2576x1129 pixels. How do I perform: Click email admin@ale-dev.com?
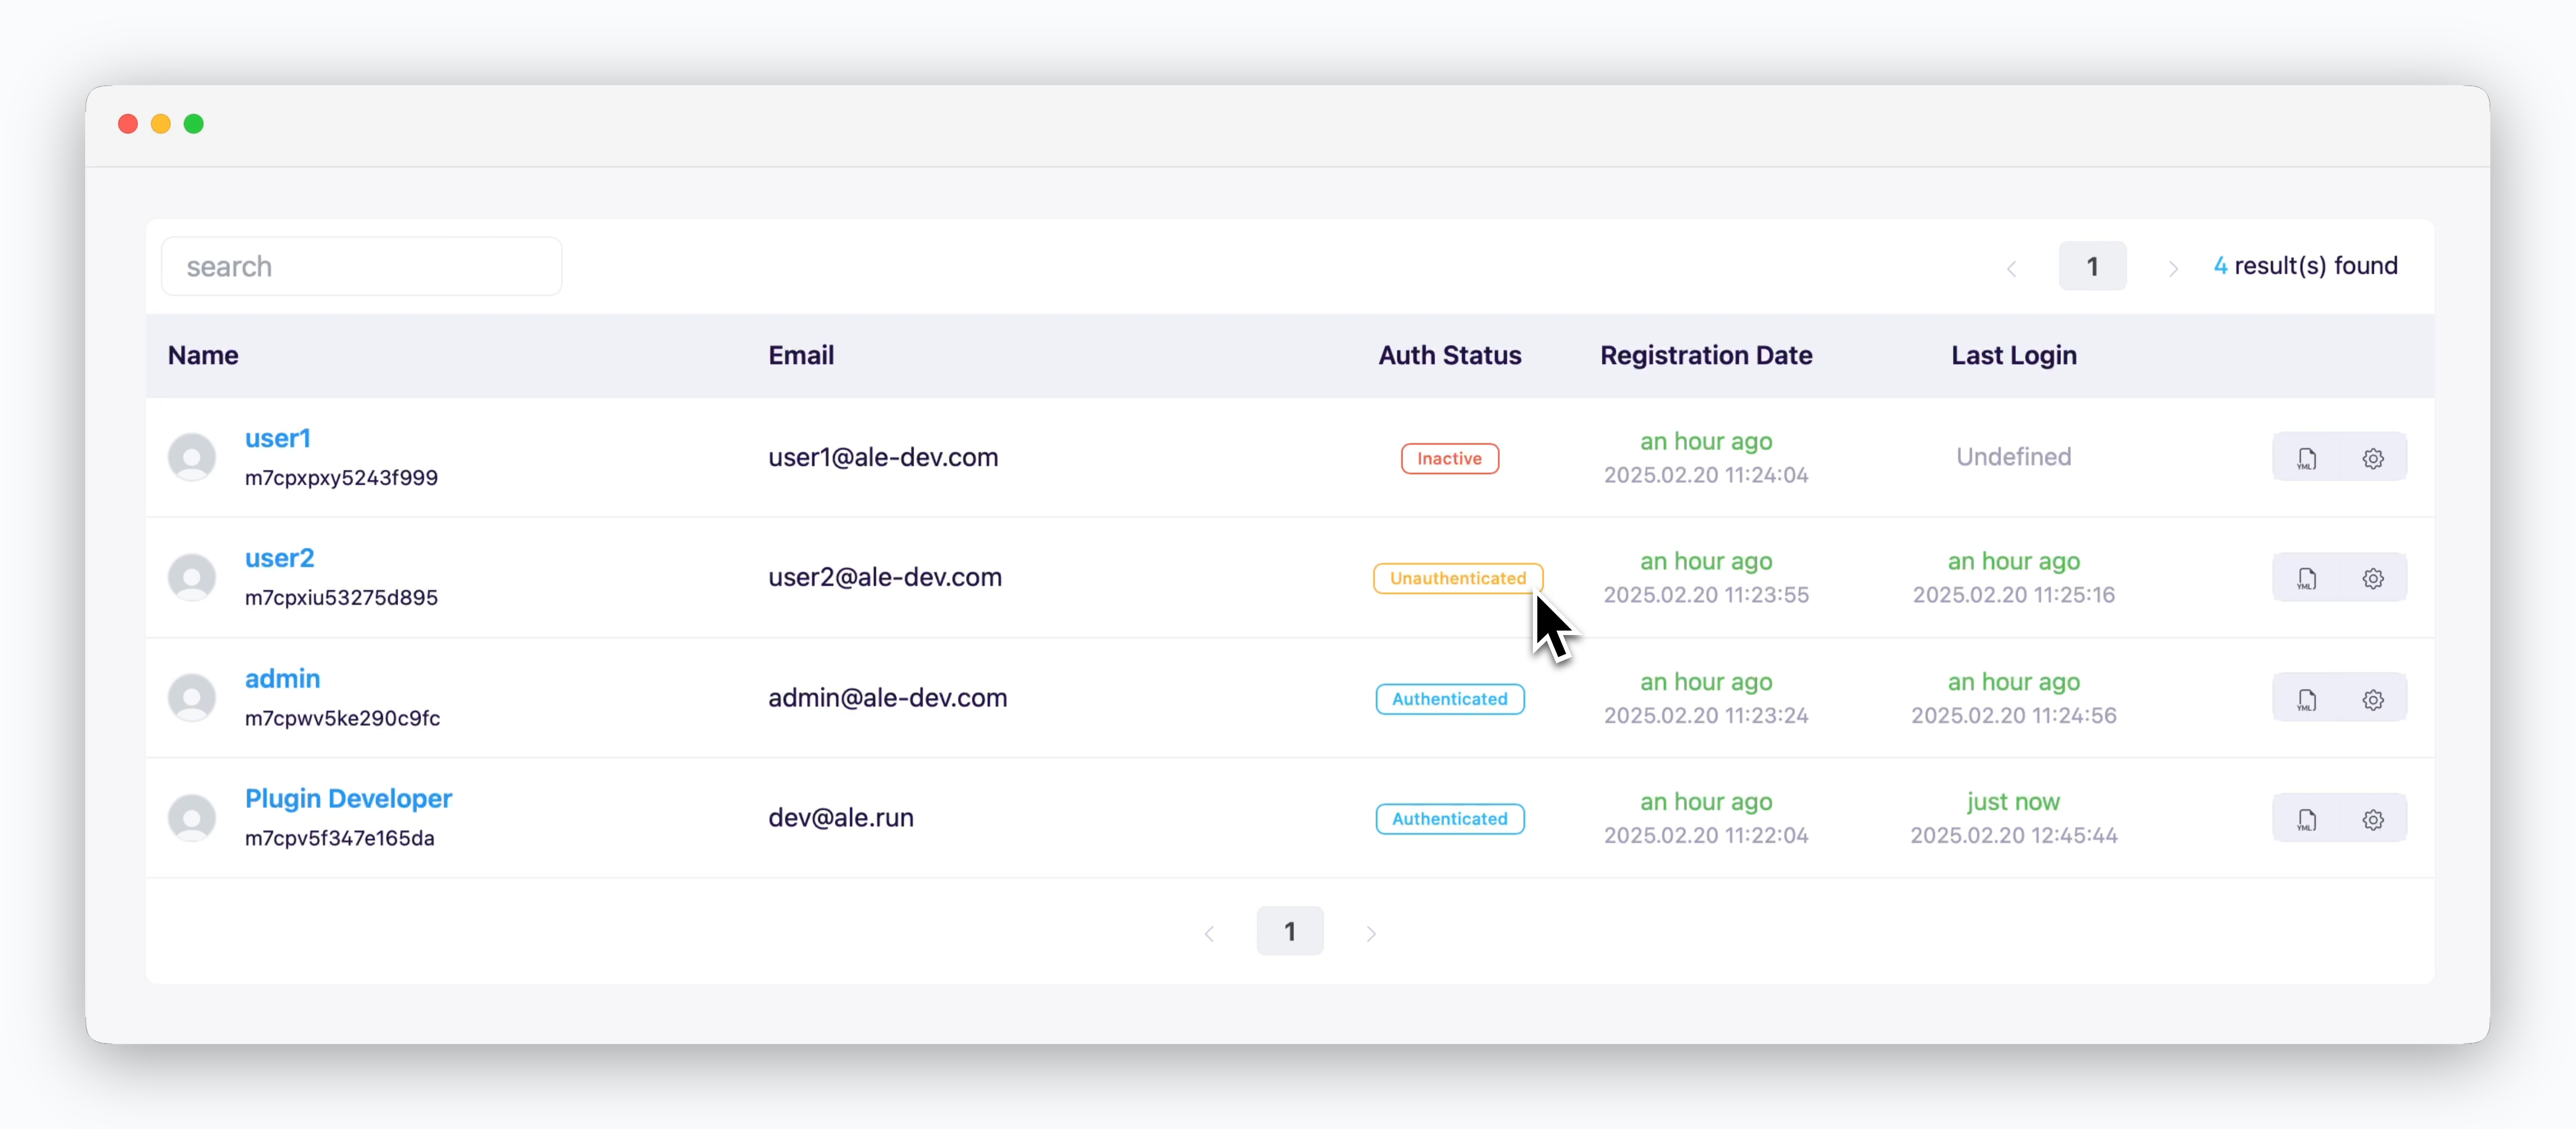(887, 698)
